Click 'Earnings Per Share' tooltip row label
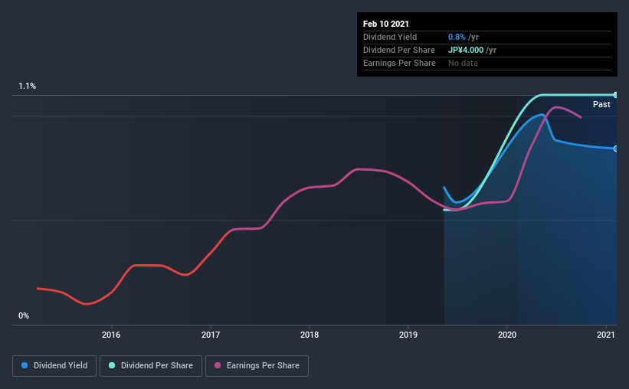The image size is (629, 389). pos(400,63)
